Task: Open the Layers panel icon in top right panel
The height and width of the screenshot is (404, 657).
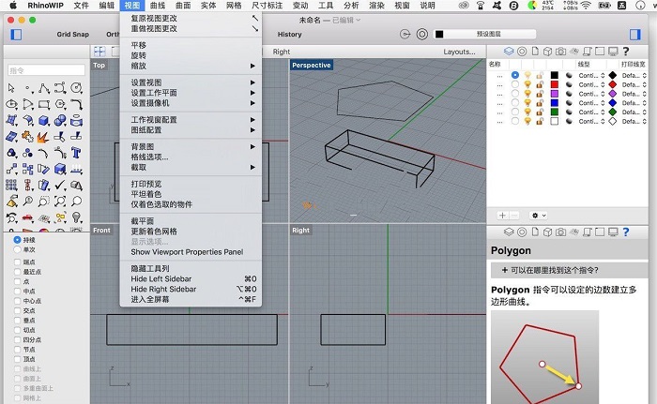Action: tap(509, 52)
